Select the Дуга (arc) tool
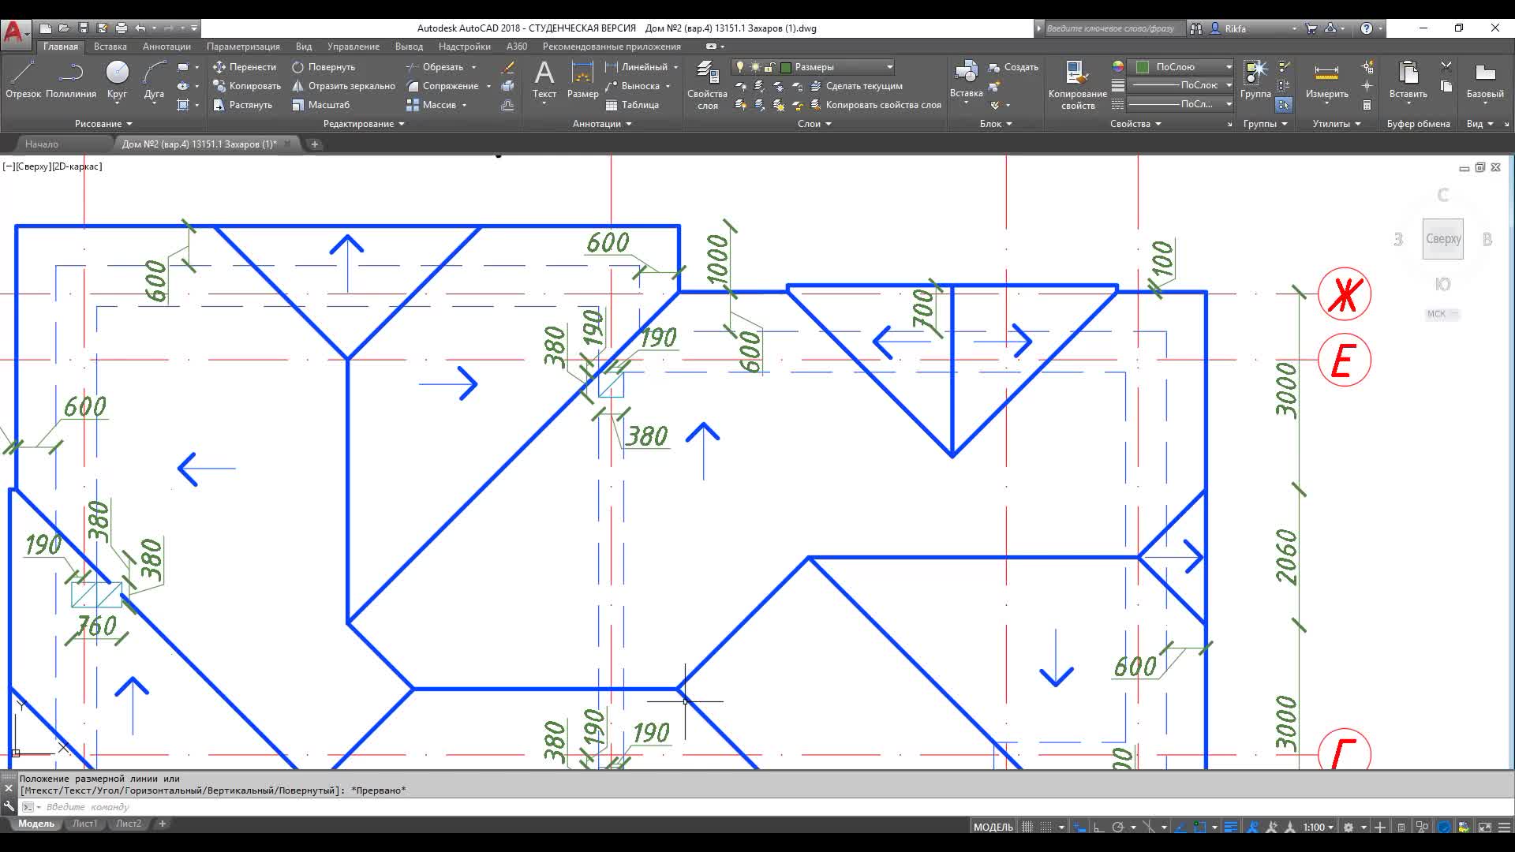Screen dimensions: 1515x852 (154, 80)
